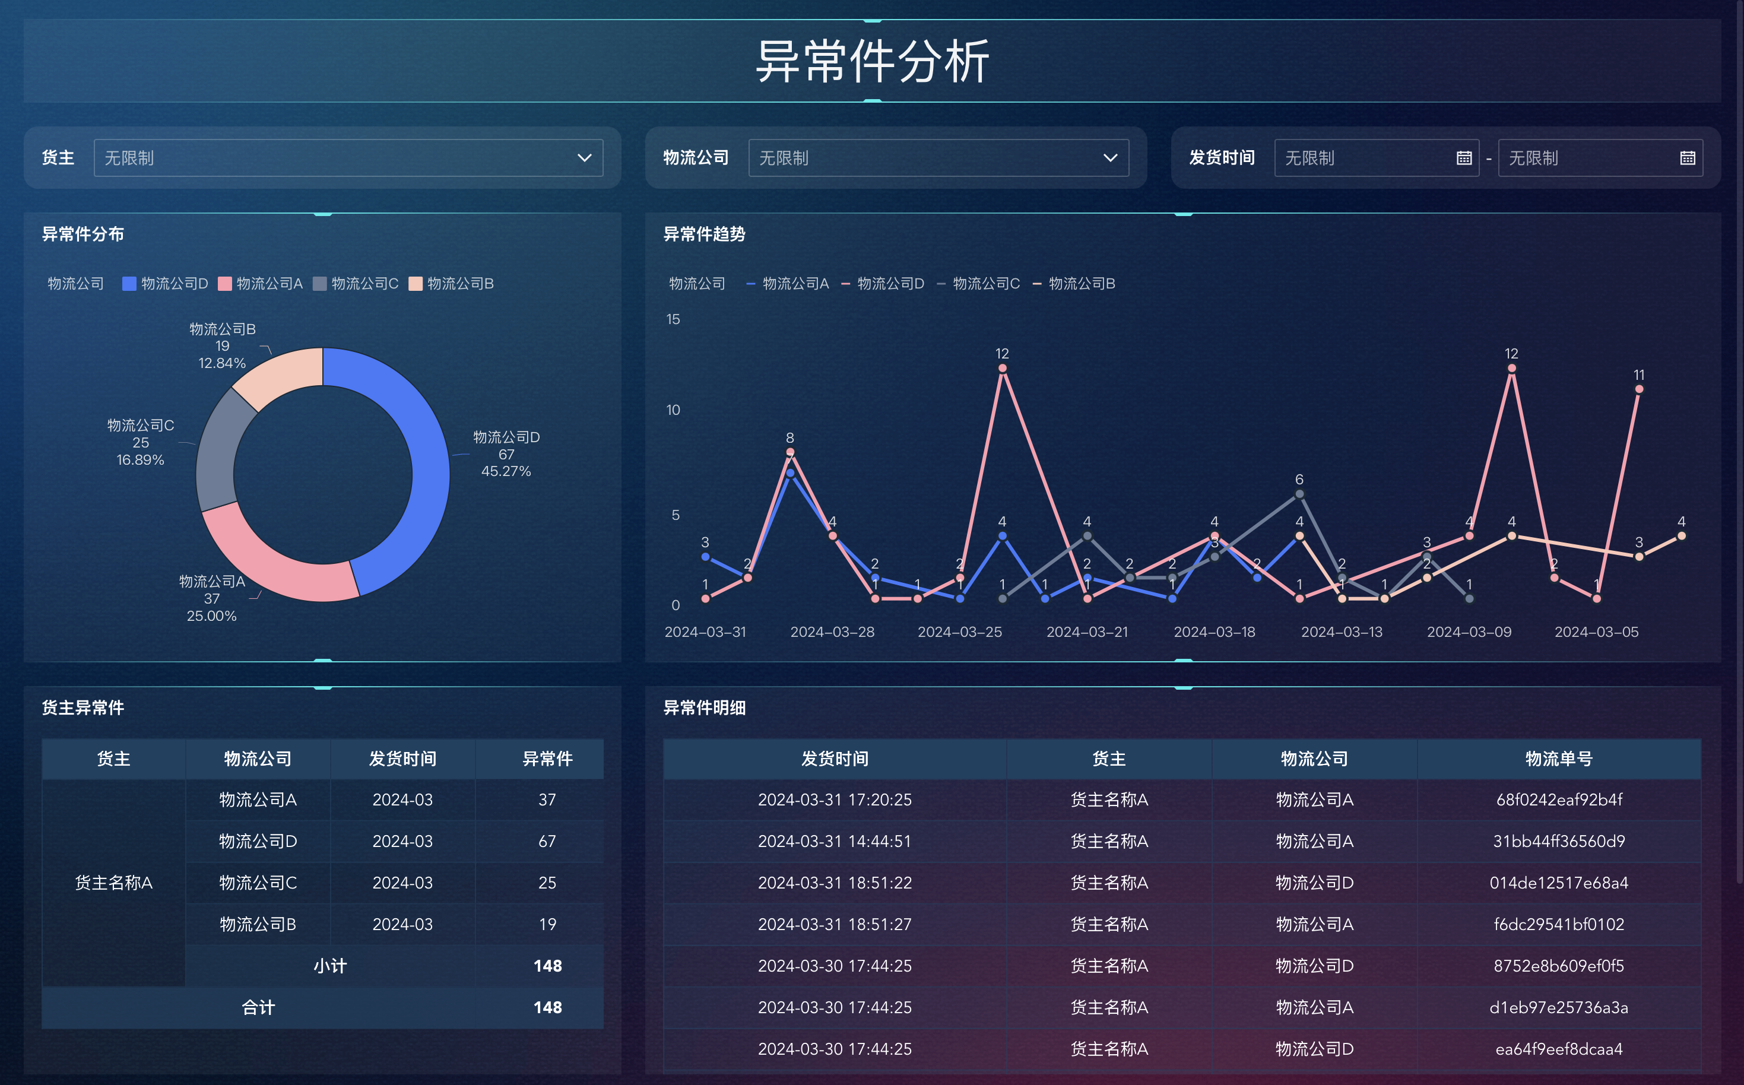Click the 12 peak point on 2024-03-24
This screenshot has height=1085, width=1744.
coord(1002,368)
